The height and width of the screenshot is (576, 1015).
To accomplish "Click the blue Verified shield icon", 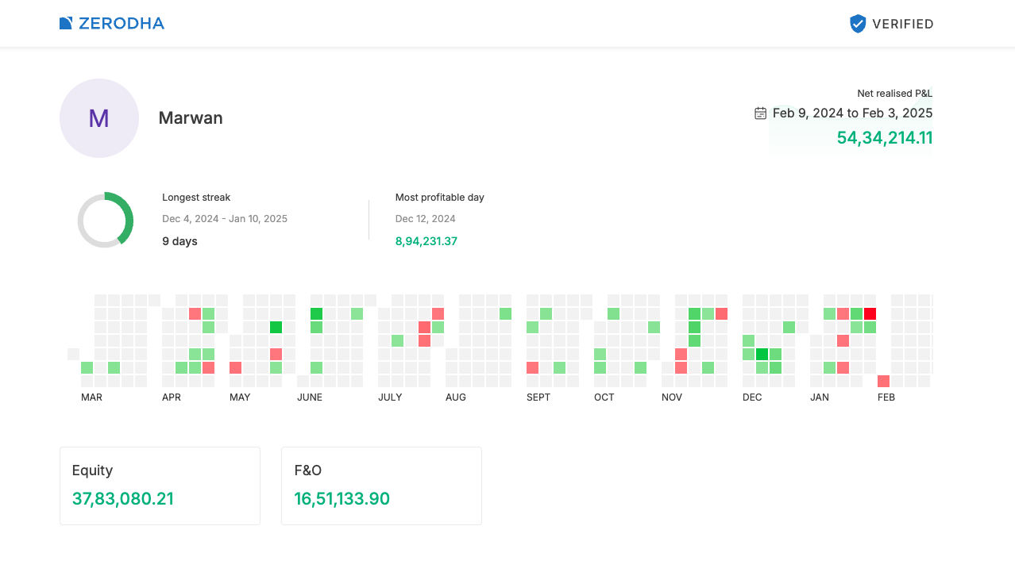I will (858, 24).
